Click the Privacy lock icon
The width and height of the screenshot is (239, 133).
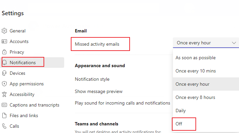(4, 52)
